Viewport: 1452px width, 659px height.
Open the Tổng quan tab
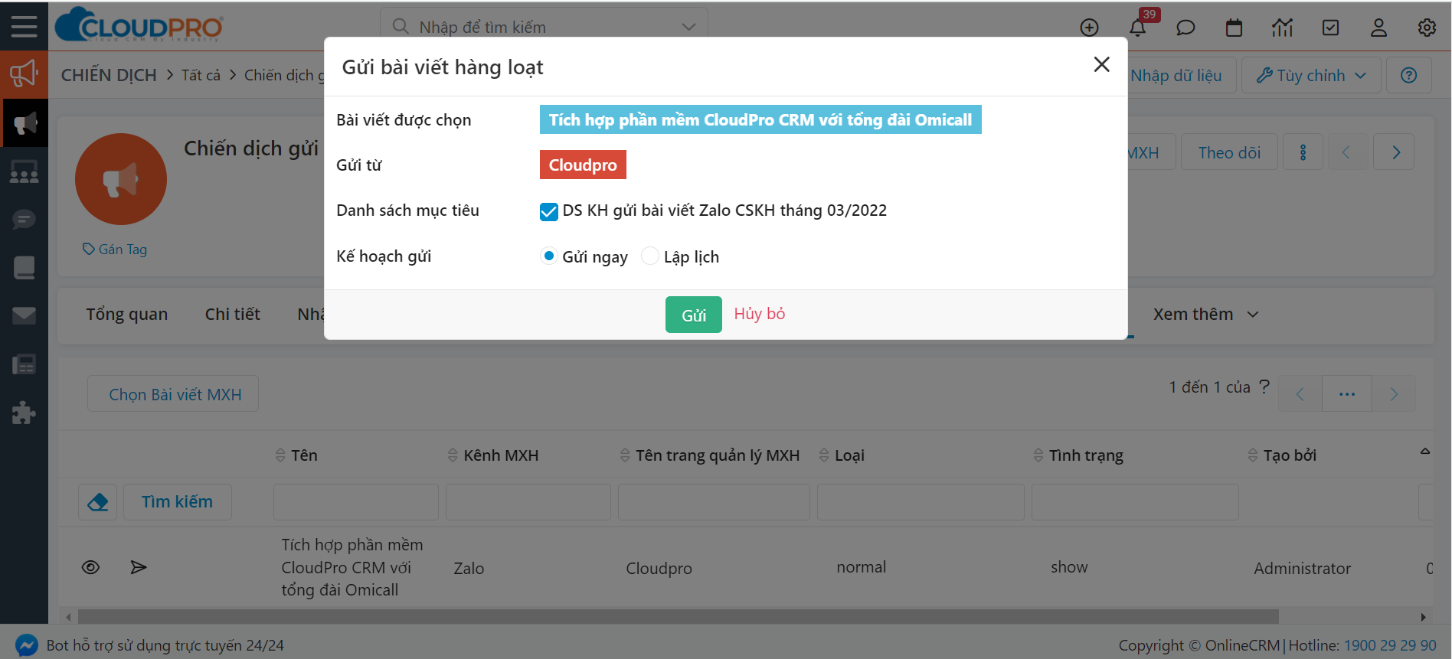[126, 315]
